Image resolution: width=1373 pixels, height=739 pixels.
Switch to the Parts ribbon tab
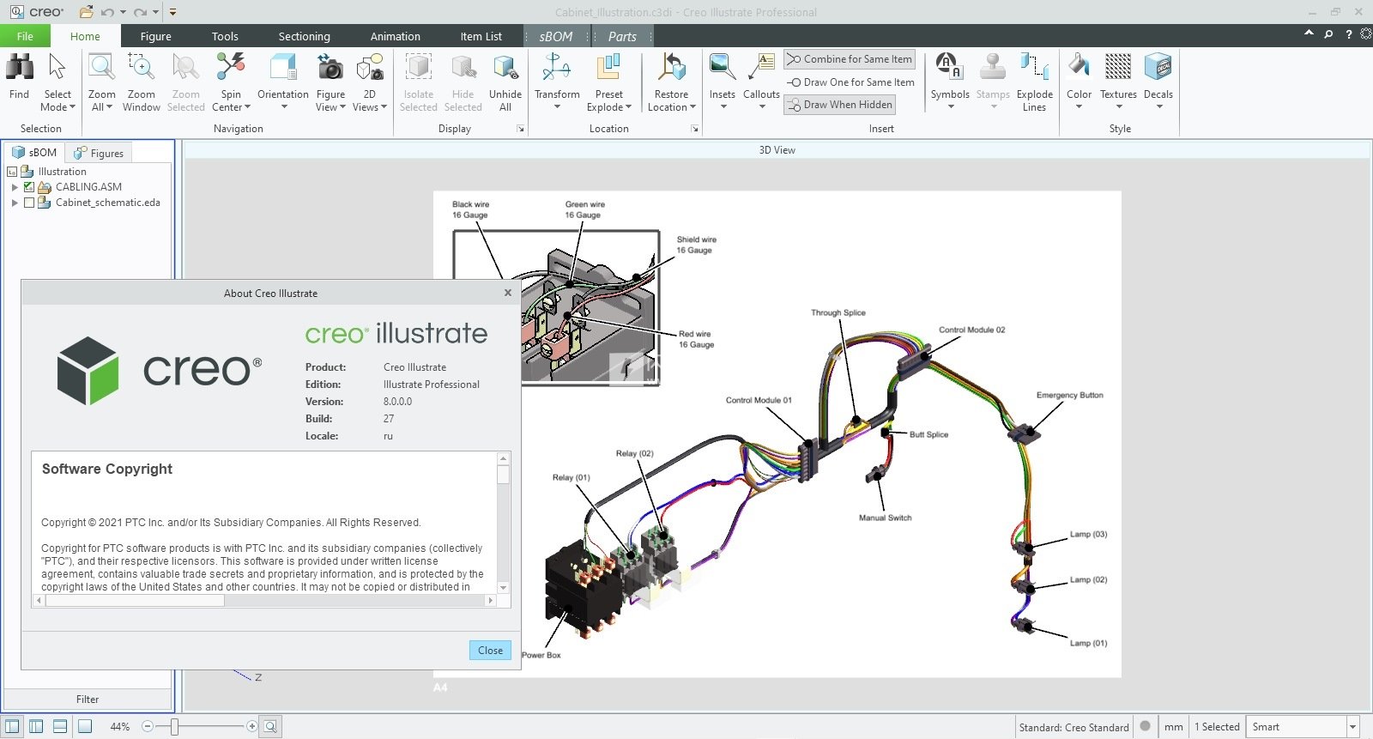[622, 36]
